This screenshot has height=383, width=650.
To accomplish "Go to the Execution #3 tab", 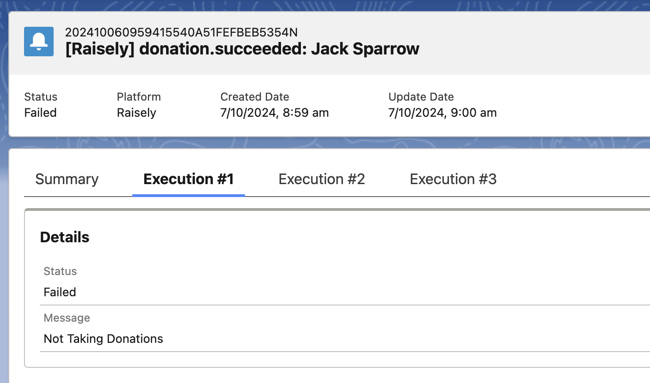I will click(x=453, y=179).
